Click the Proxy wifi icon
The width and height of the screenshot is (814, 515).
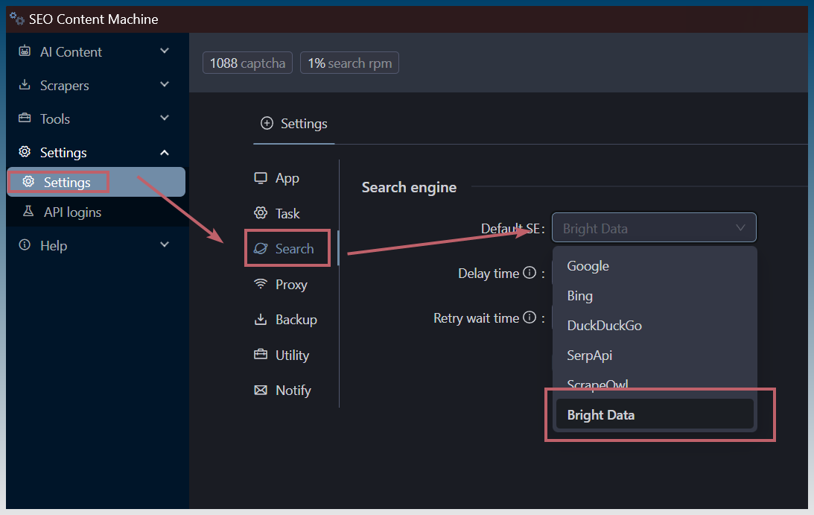(x=261, y=284)
